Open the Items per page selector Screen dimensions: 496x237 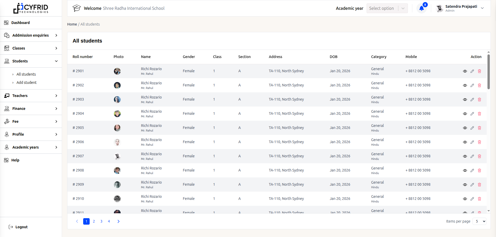point(480,221)
